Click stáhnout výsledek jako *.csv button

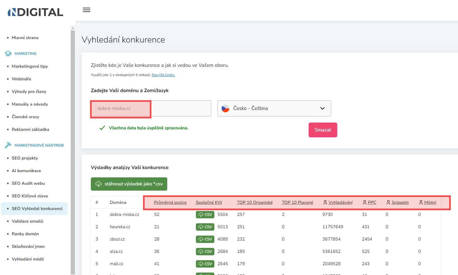tap(129, 184)
